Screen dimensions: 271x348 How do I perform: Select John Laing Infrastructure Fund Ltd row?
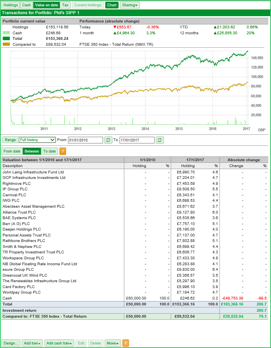coord(135,172)
